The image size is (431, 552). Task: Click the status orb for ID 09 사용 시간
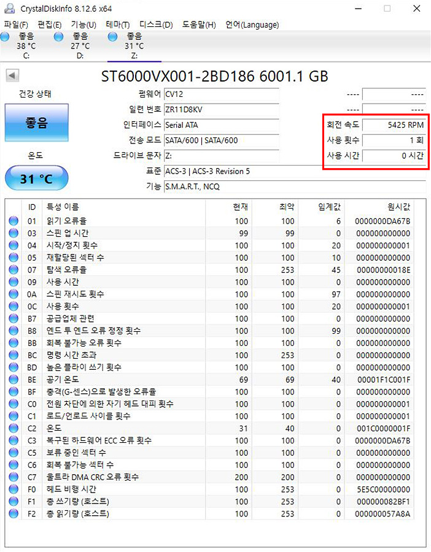pos(14,282)
